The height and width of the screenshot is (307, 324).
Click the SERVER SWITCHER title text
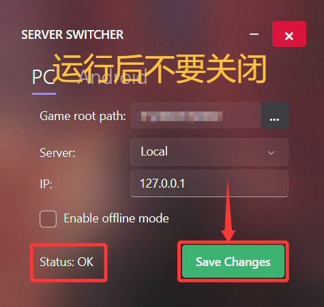pos(72,35)
